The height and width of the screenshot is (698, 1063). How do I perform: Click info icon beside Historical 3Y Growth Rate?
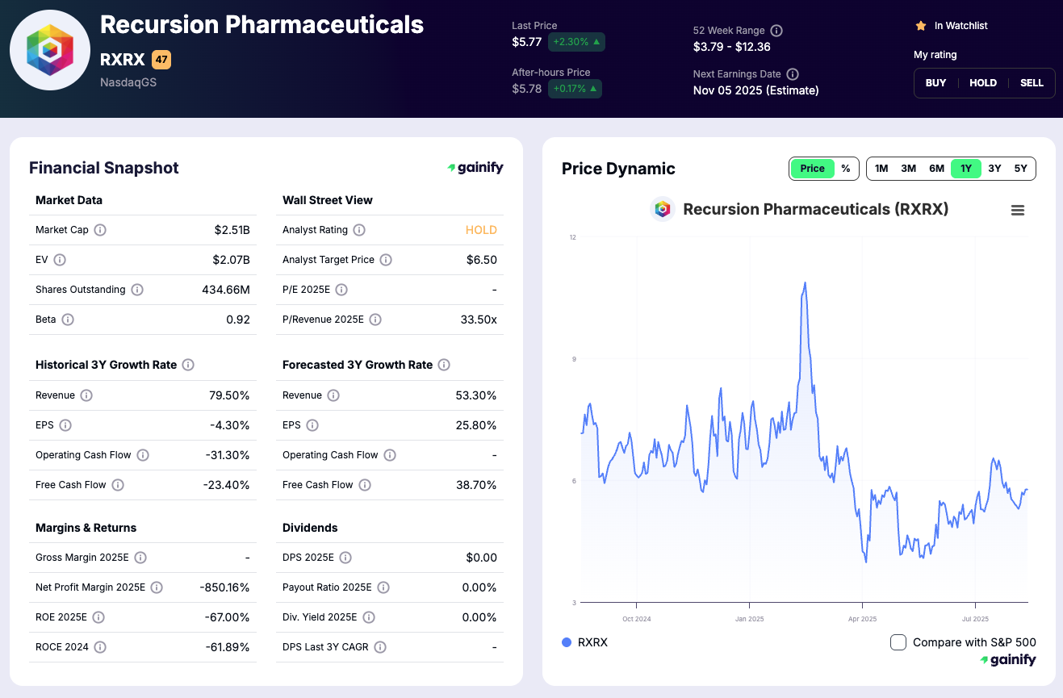pyautogui.click(x=188, y=365)
